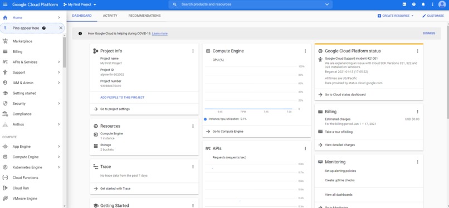The image size is (449, 208).
Task: Click the sidebar vertical scrollbar
Action: click(65, 52)
